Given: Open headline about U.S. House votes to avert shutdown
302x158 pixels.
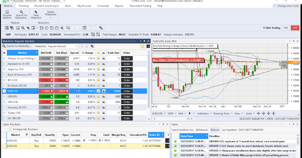Looking at the screenshot, I should (249, 146).
